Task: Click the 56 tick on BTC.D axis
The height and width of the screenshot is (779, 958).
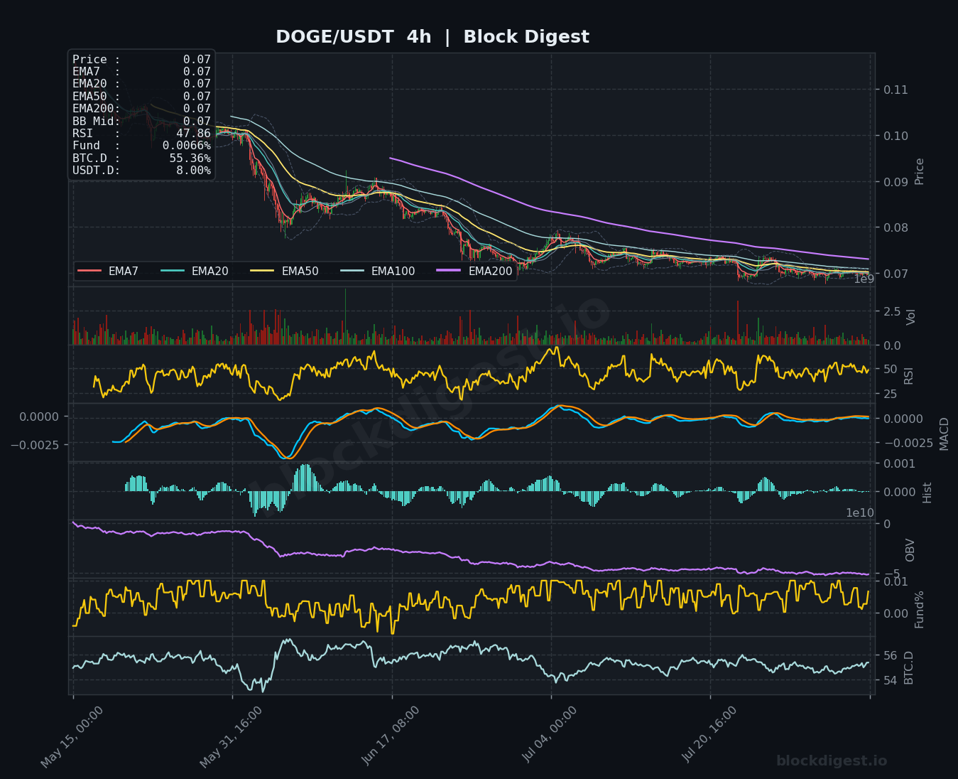Action: click(890, 656)
